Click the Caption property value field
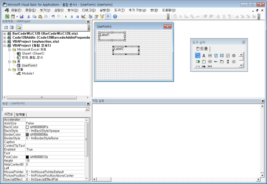This screenshot has width=267, height=184. [x=55, y=142]
